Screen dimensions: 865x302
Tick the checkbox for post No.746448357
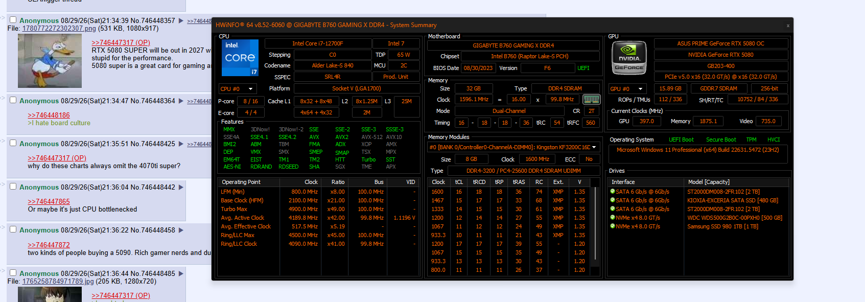[13, 20]
